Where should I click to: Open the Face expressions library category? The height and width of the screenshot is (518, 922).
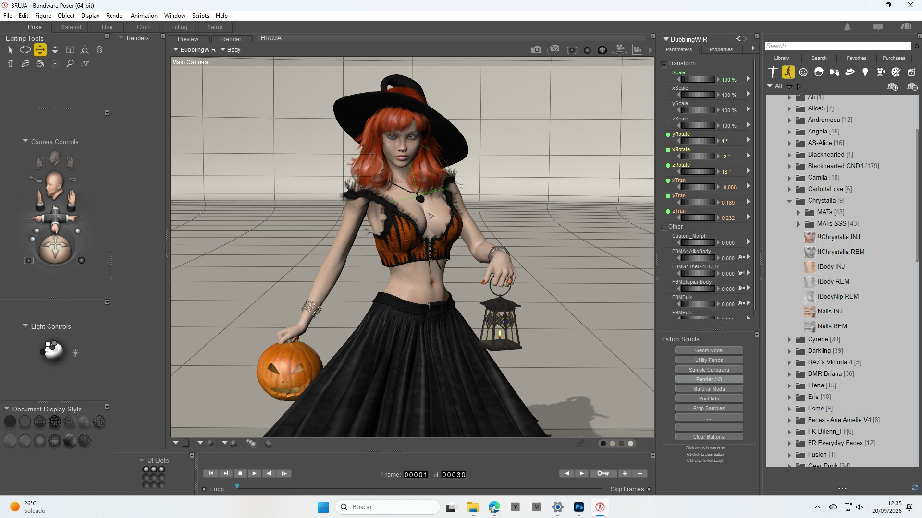(x=803, y=72)
